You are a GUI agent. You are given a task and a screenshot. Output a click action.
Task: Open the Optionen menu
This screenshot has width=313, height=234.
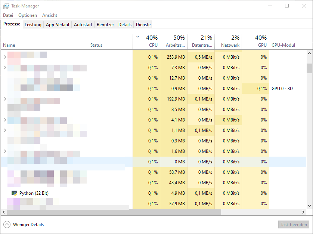coord(28,15)
